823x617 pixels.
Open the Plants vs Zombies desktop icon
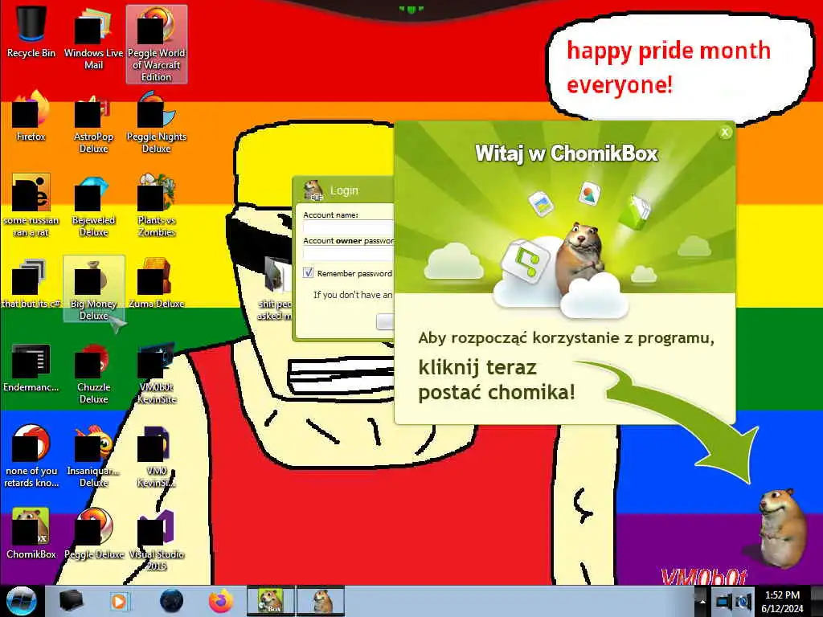157,205
